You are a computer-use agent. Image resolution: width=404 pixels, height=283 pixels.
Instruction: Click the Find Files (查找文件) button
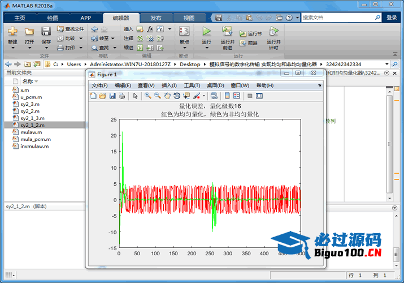point(70,29)
